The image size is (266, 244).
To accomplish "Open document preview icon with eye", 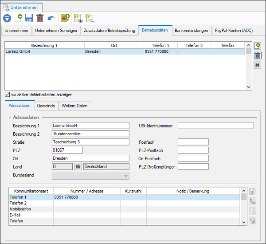I will click(78, 18).
